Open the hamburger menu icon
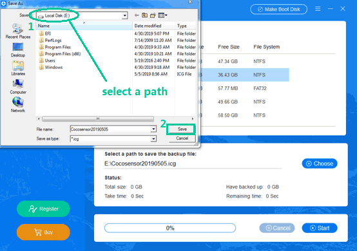357x251 pixels. click(318, 9)
